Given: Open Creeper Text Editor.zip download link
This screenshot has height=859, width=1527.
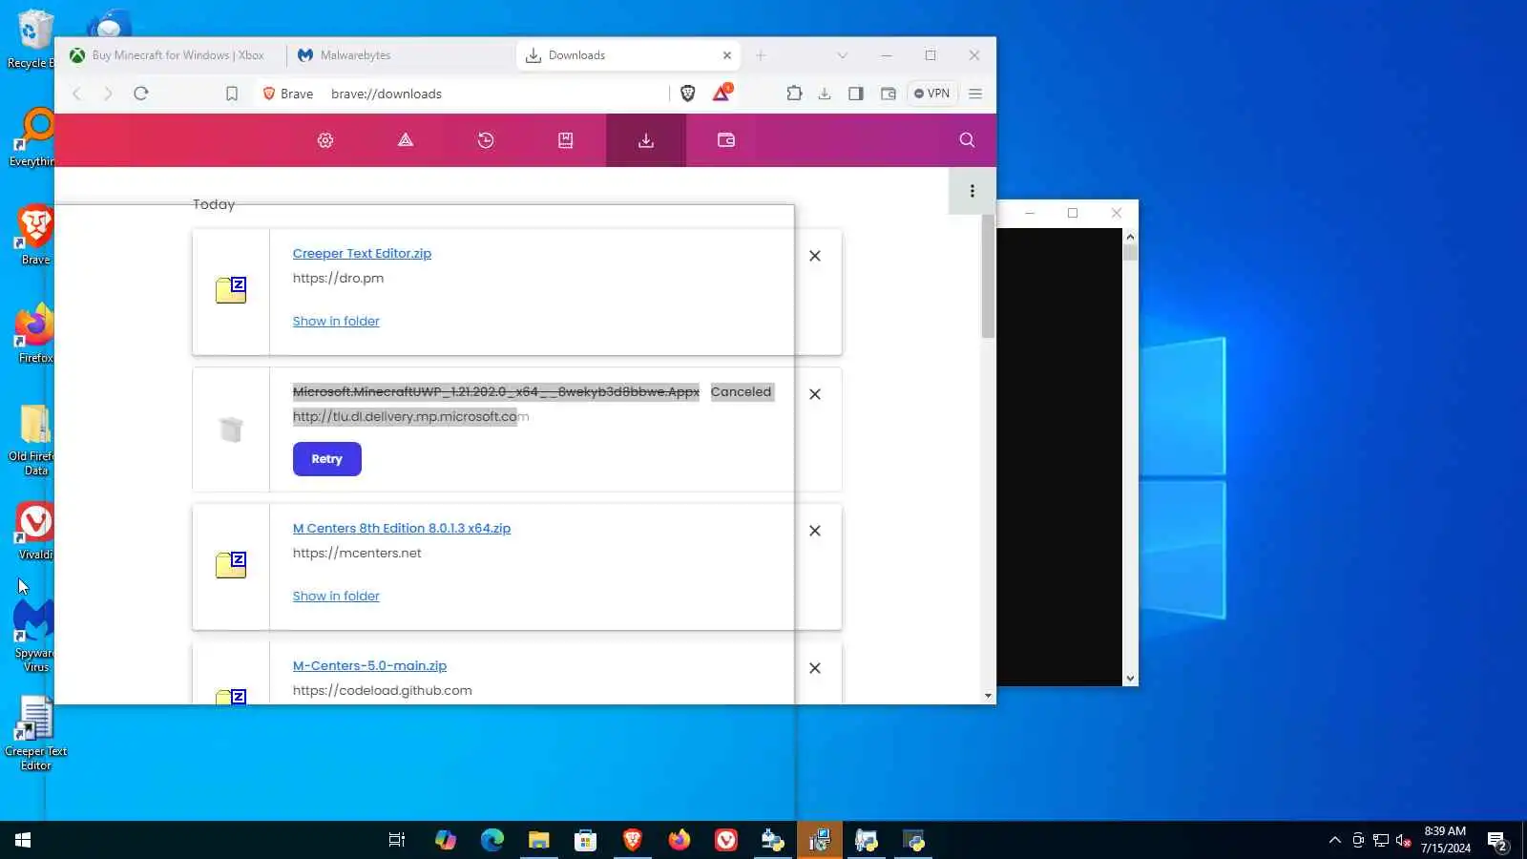Looking at the screenshot, I should pyautogui.click(x=362, y=254).
